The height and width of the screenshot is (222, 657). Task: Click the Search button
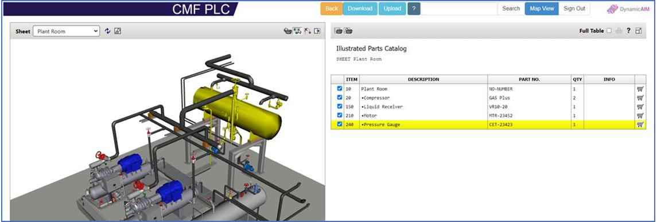tap(511, 9)
